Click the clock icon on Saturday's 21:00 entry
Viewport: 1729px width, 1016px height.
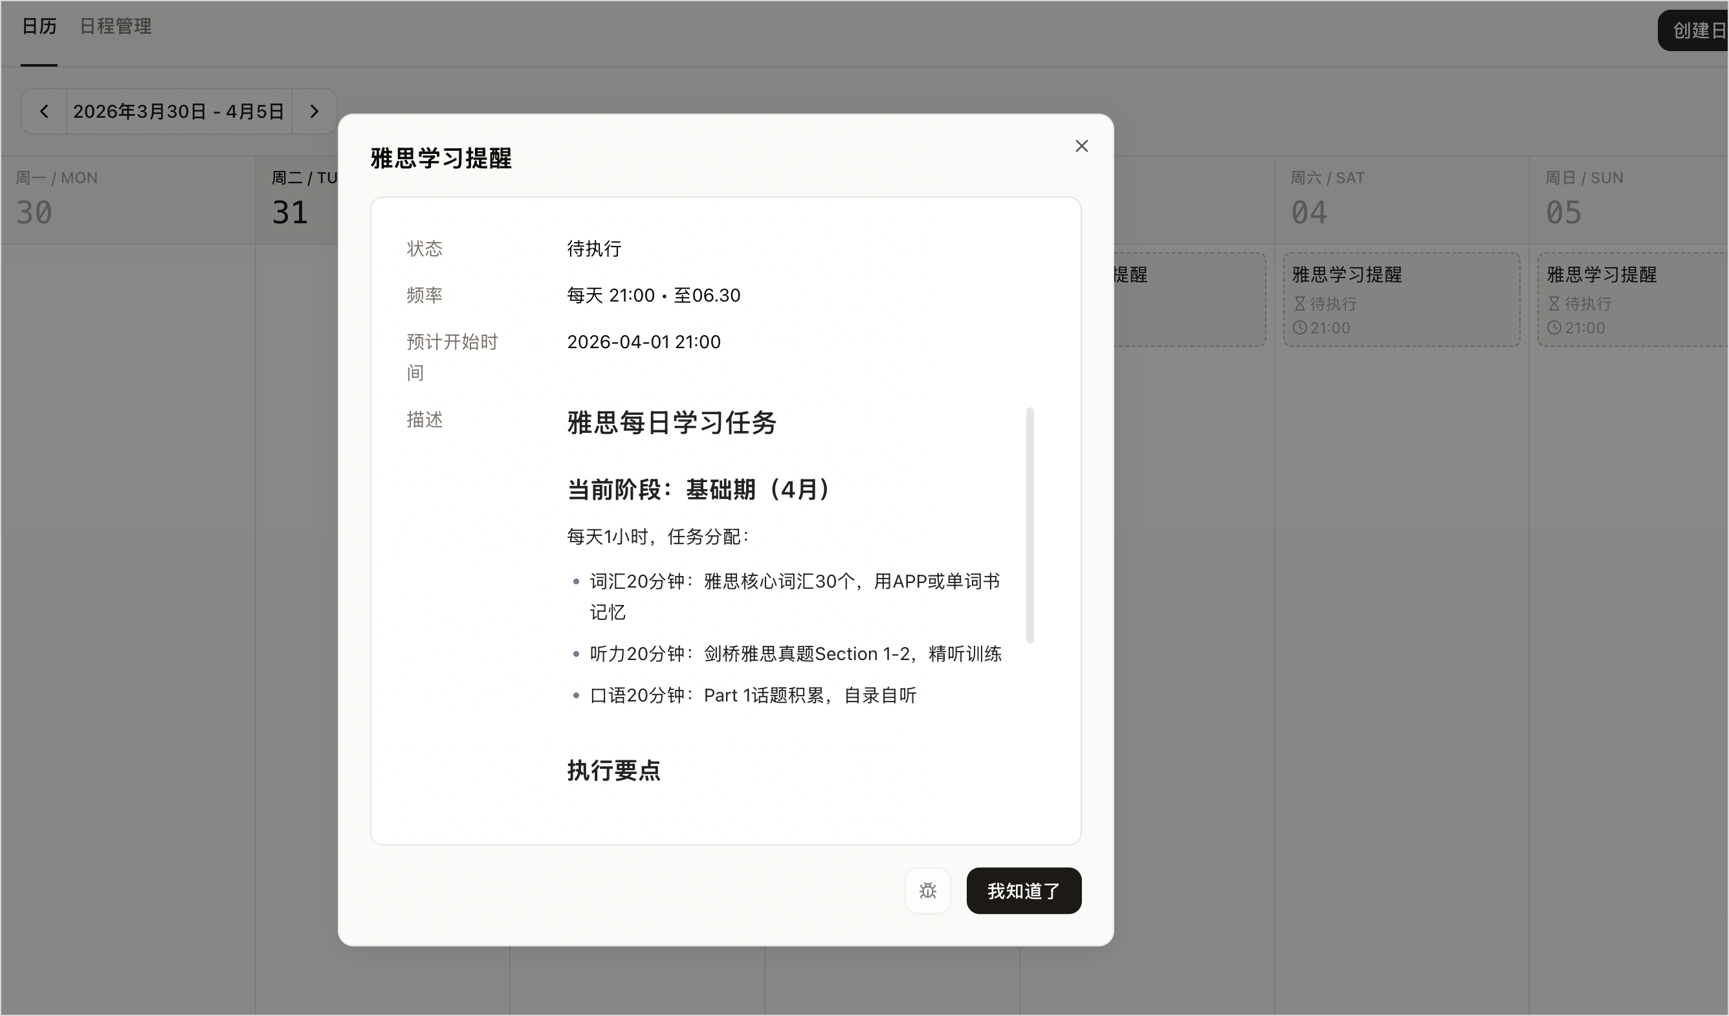click(1299, 328)
